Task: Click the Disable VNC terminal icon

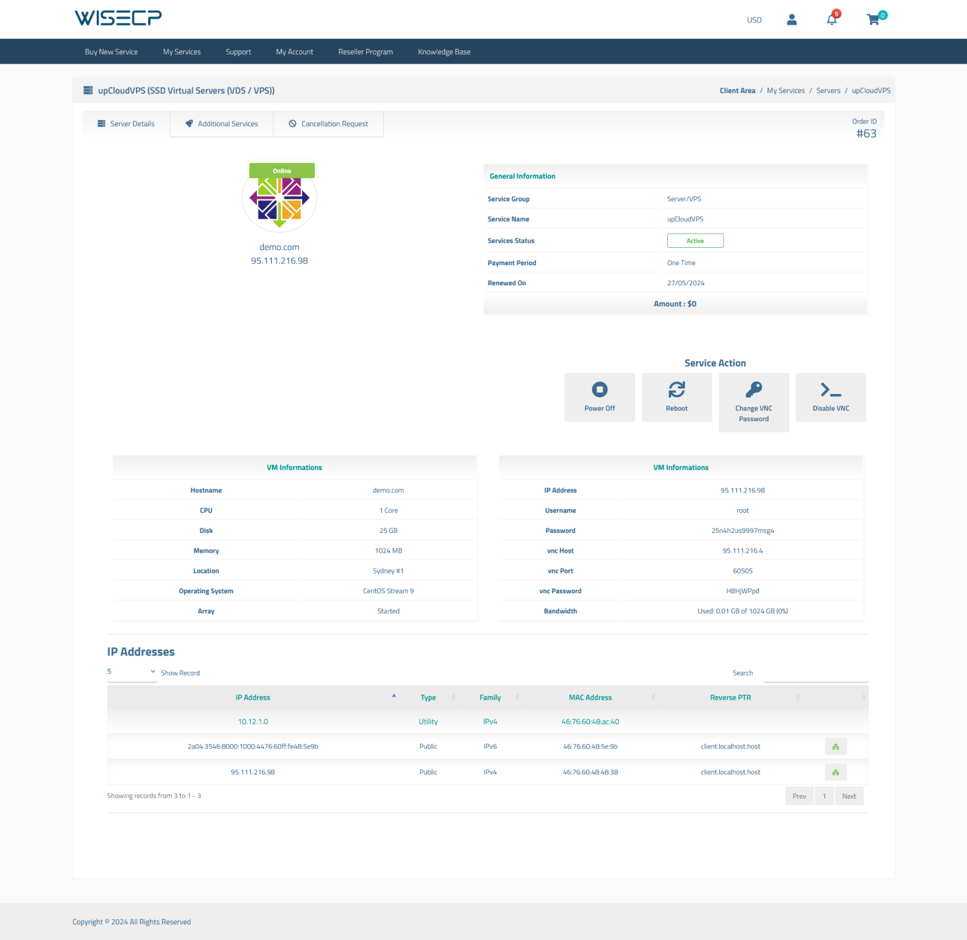Action: coord(831,390)
